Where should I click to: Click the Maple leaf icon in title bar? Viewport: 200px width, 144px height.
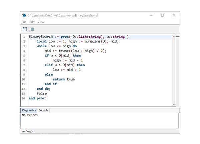(24, 15)
